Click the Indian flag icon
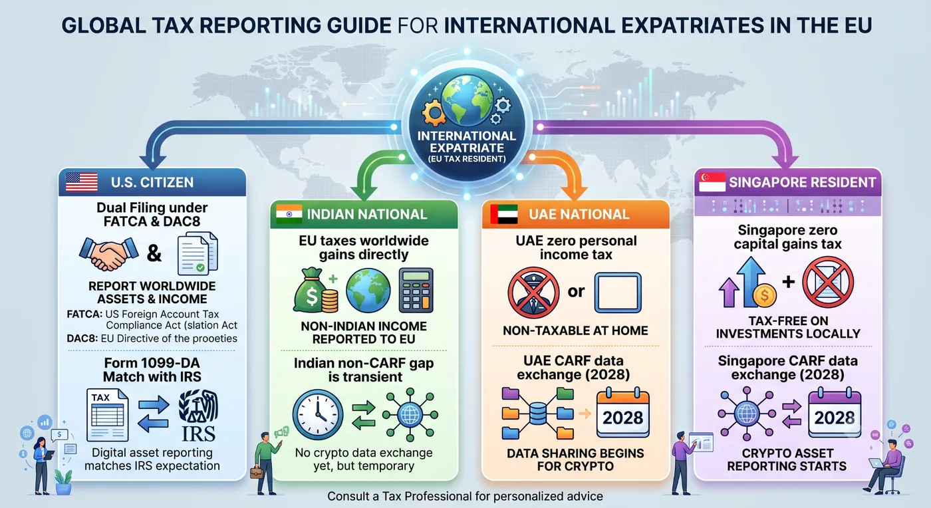The width and height of the screenshot is (931, 508). (x=288, y=214)
